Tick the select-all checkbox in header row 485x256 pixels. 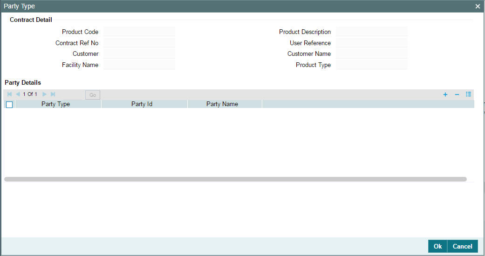coord(9,105)
